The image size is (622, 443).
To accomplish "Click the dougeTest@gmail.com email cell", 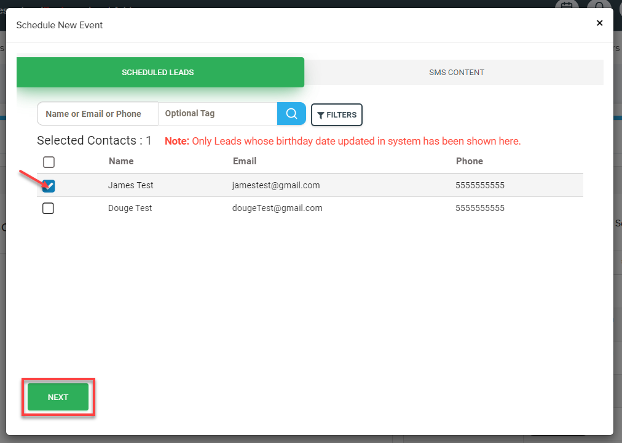I will 277,208.
